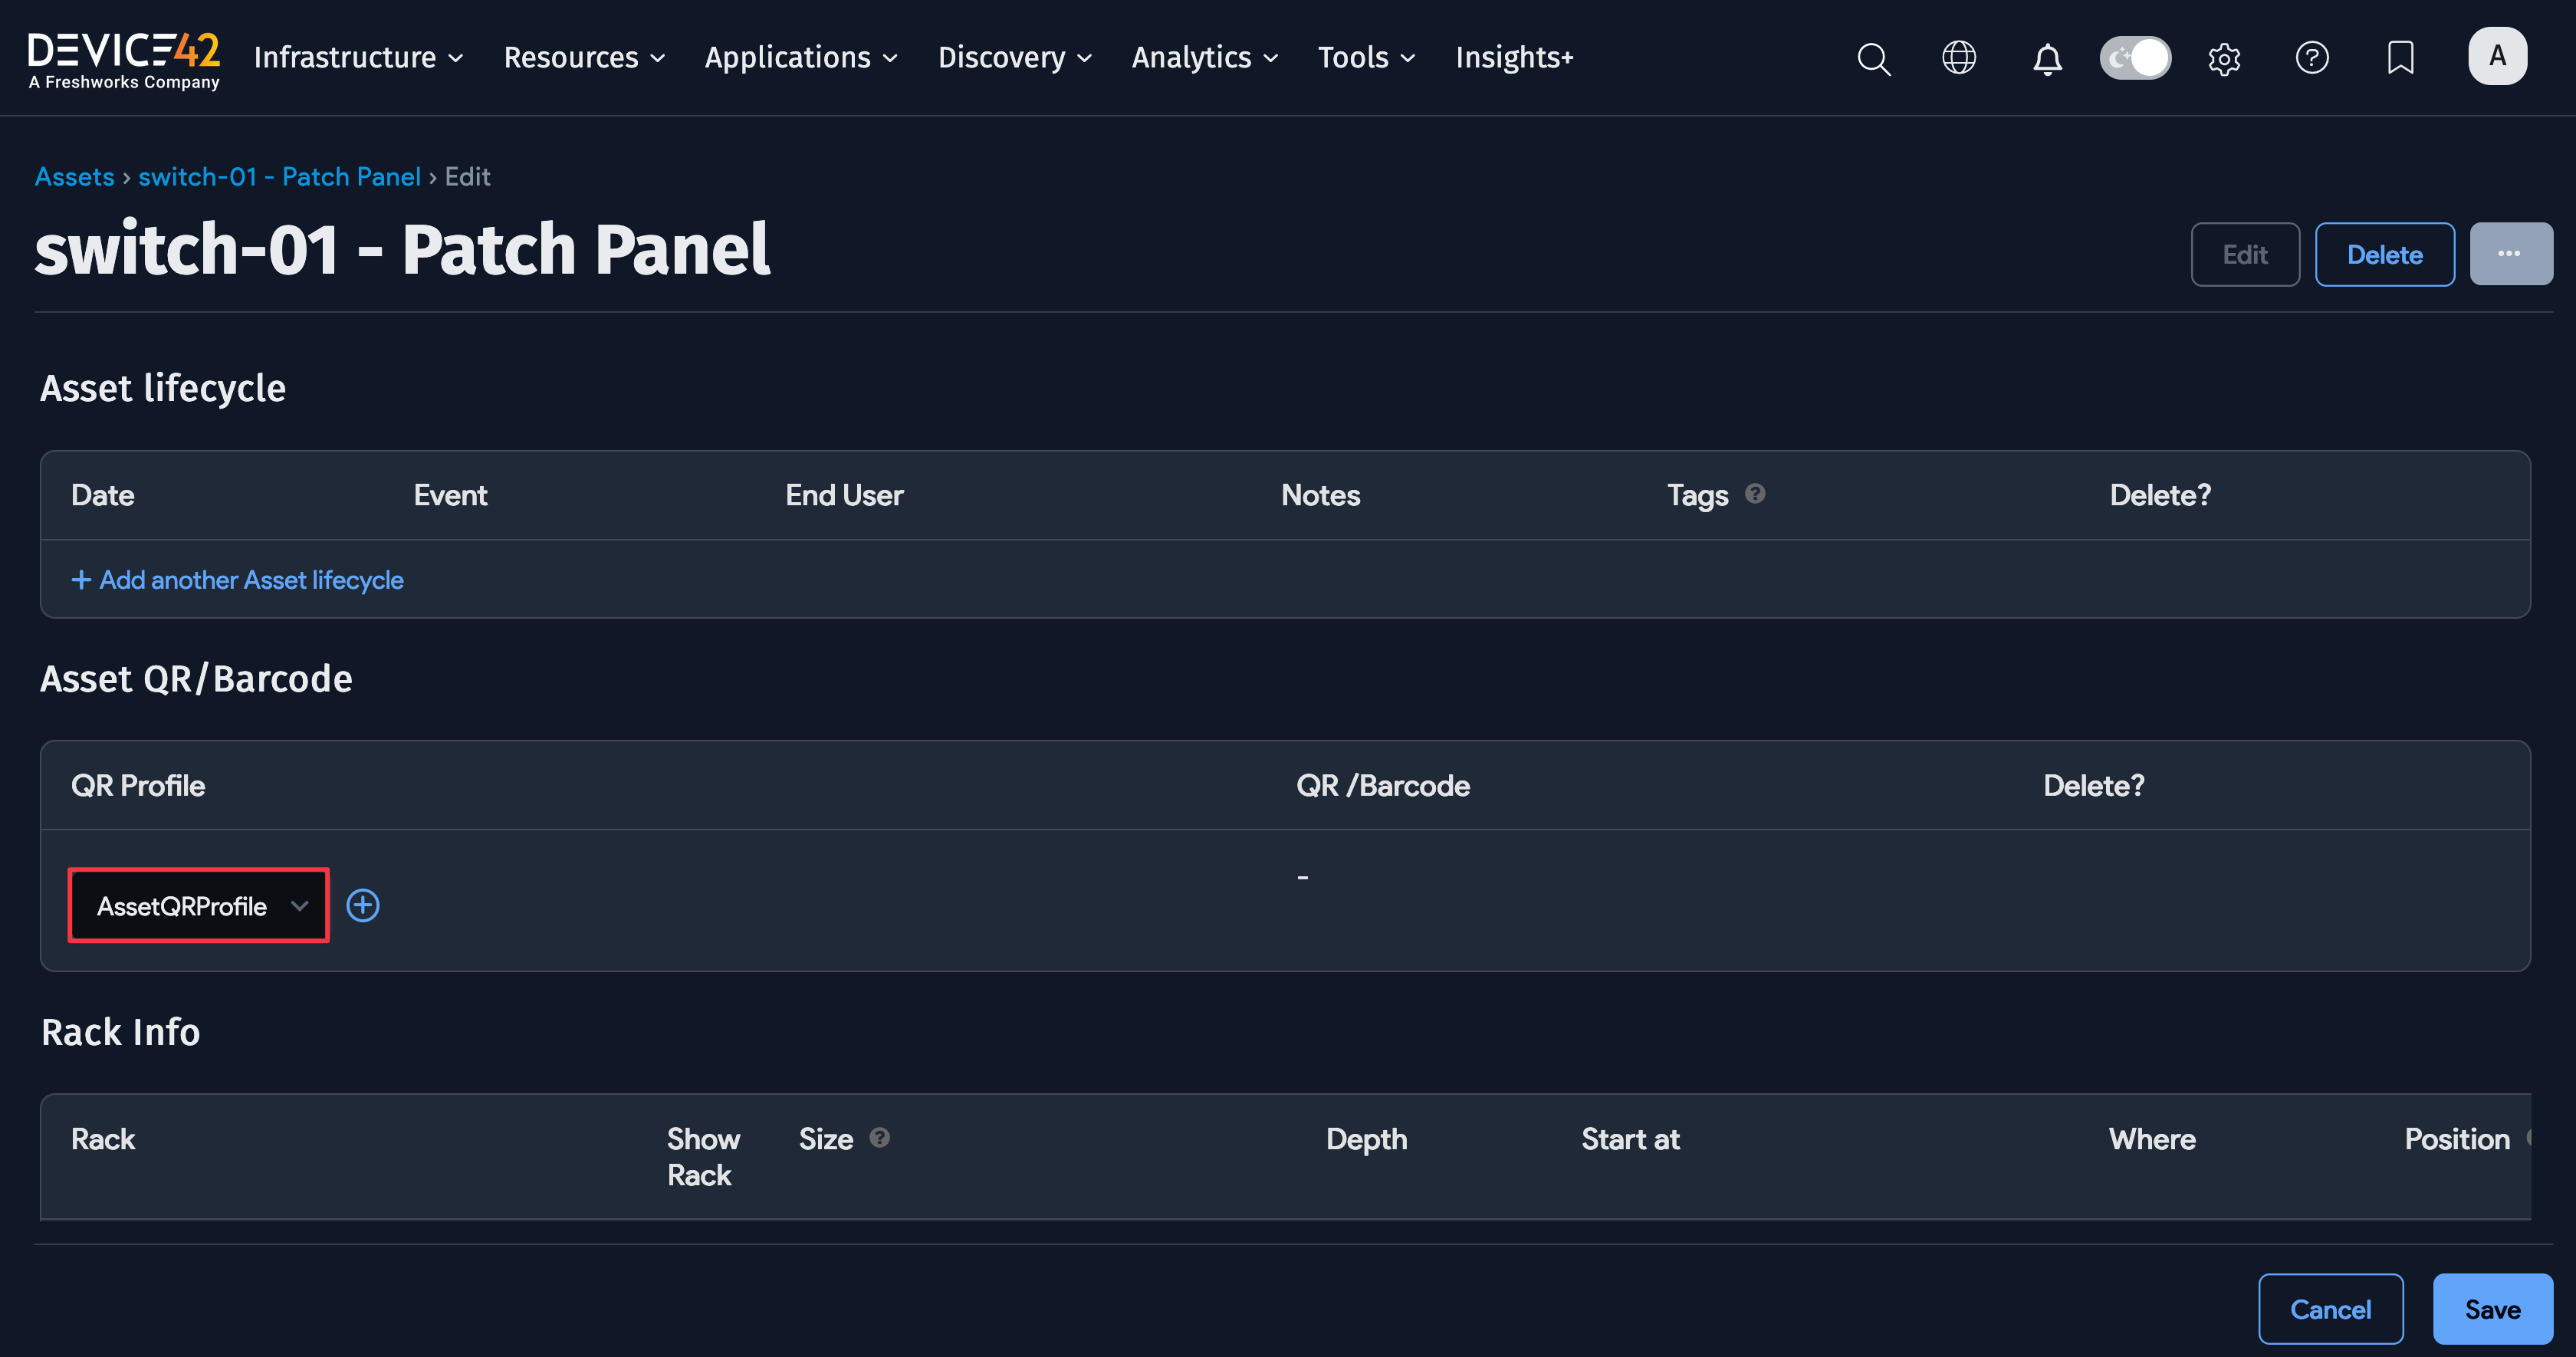Click the Tags help tooltip icon

(1757, 493)
